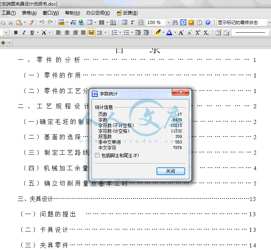Open the 反馈(B) menu
This screenshot has height=250, width=271.
[127, 13]
